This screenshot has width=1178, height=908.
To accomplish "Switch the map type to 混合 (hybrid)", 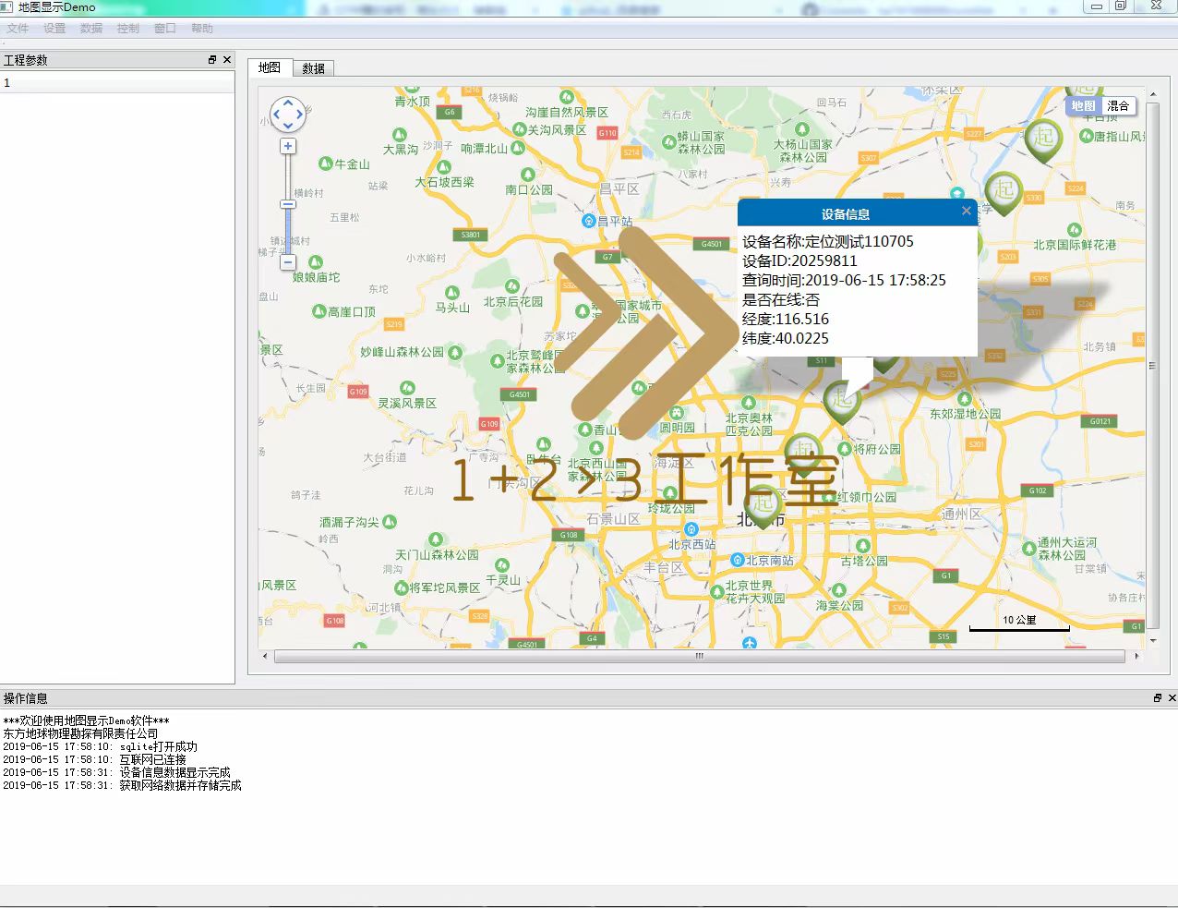I will point(1118,106).
